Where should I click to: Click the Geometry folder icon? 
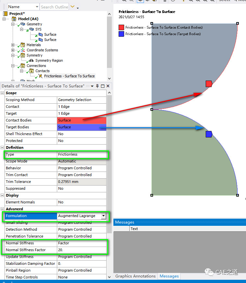pyautogui.click(x=23, y=24)
